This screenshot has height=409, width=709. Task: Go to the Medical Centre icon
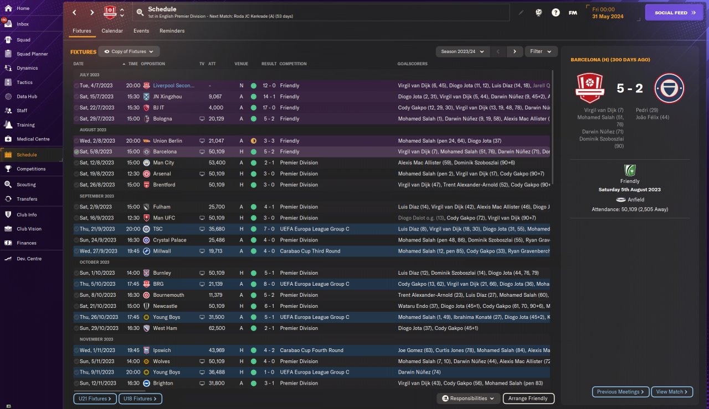[x=8, y=139]
